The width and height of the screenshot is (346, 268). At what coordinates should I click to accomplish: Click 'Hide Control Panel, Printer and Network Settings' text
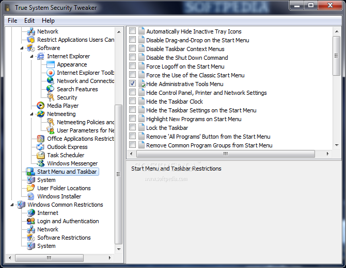click(207, 93)
